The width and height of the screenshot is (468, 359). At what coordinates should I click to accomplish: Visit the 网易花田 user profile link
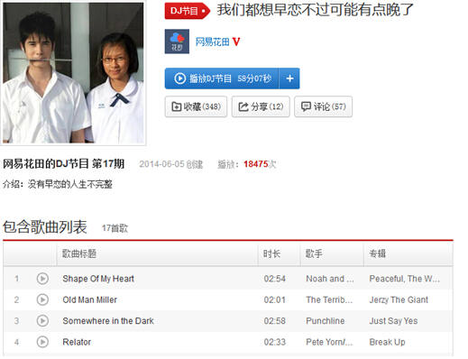[212, 41]
